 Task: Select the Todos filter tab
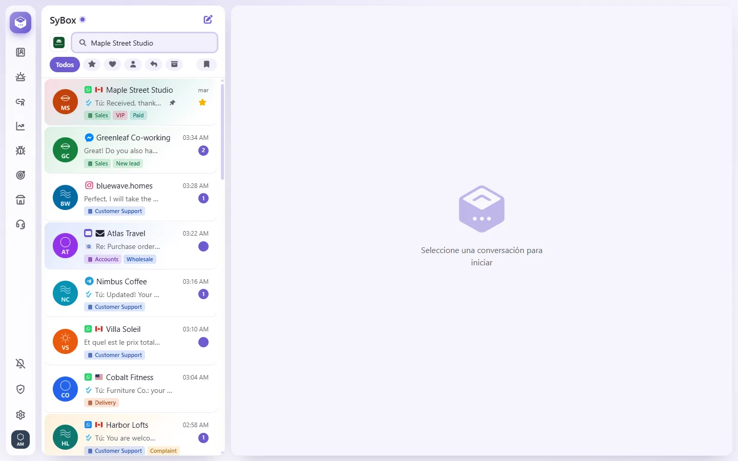[x=65, y=65]
